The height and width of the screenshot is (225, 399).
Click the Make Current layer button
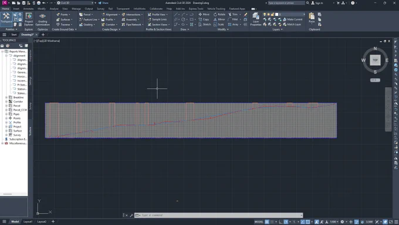click(292, 19)
